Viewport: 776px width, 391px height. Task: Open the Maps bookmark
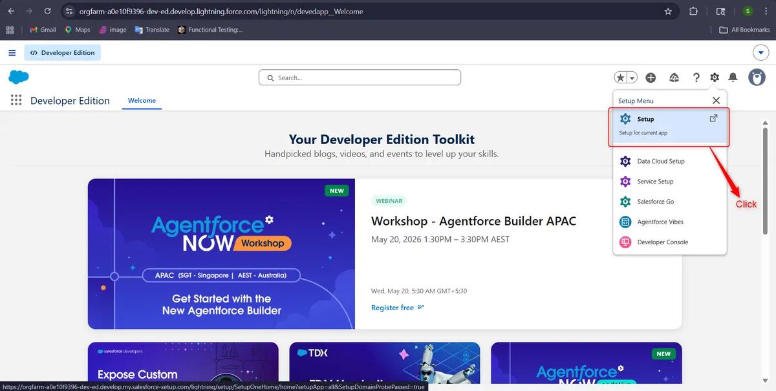click(x=77, y=30)
